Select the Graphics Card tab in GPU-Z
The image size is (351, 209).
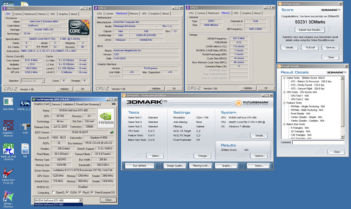click(42, 104)
